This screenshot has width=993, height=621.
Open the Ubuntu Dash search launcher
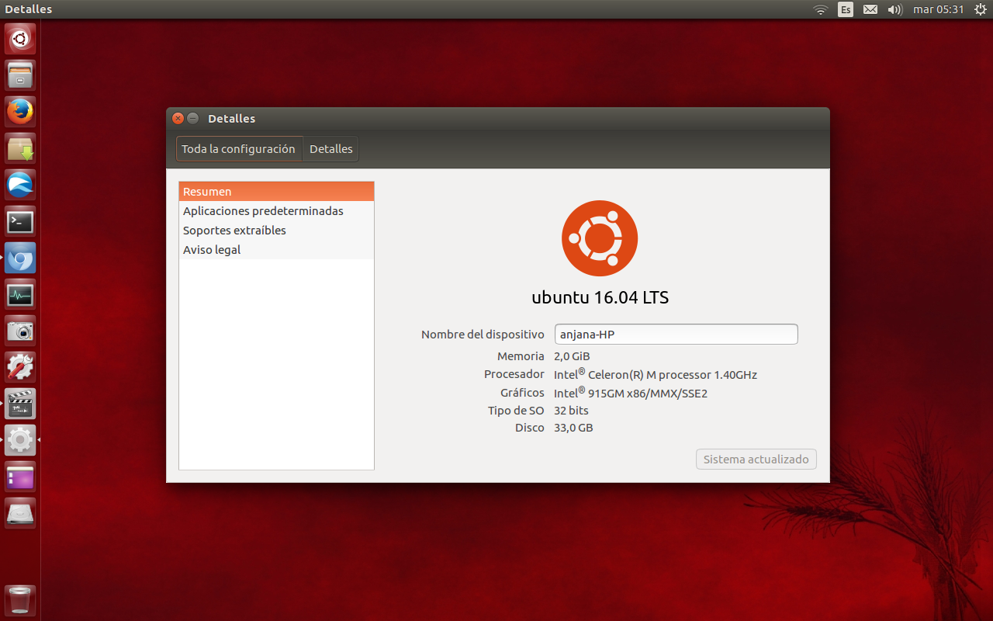[20, 39]
